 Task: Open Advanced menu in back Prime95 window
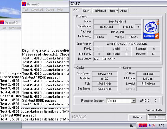[x=15, y=28]
